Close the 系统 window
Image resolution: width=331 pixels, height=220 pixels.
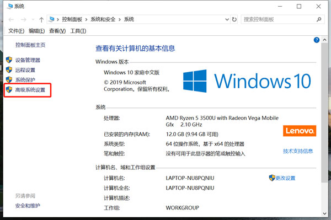click(x=318, y=6)
